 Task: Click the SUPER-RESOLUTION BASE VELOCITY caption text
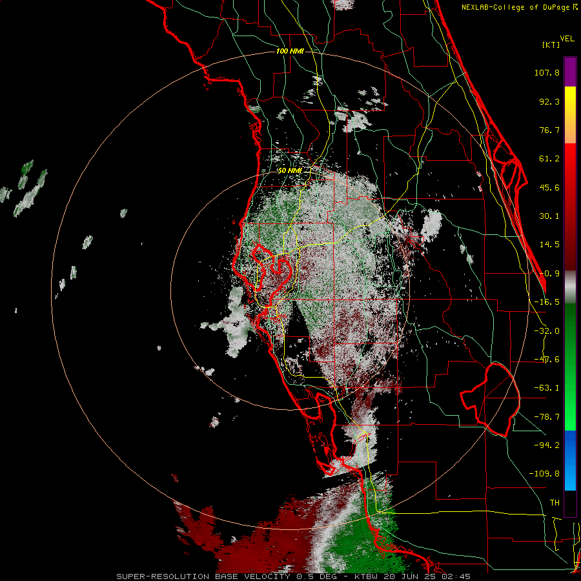point(203,576)
